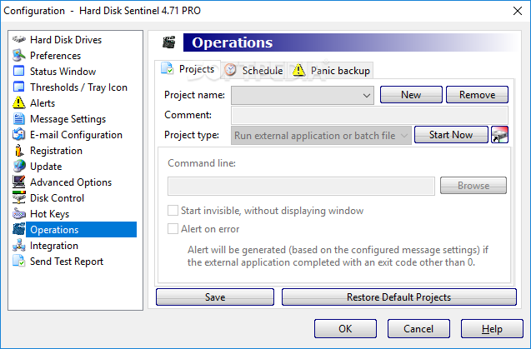The image size is (531, 349).
Task: Open the Hard Disk Drives section
Action: [x=66, y=40]
